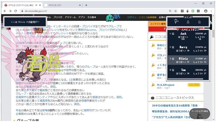The width and height of the screenshot is (216, 122).
Task: Click the first dark extension icon beside star
Action: [x=182, y=11]
